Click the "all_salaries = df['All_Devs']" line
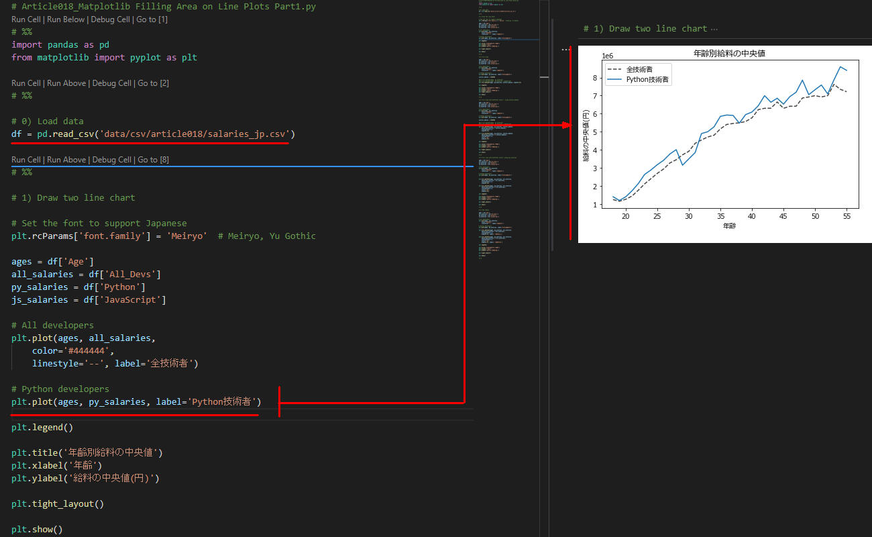 (86, 275)
